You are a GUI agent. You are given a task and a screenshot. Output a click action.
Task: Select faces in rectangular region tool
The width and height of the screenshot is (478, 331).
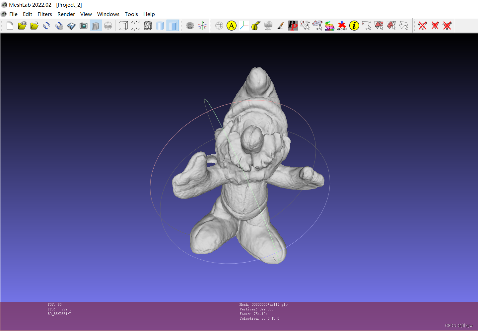379,26
